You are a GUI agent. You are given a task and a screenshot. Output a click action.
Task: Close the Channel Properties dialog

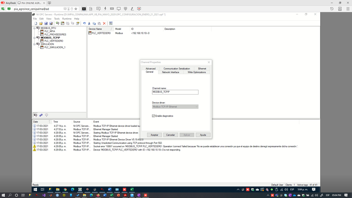[x=209, y=62]
